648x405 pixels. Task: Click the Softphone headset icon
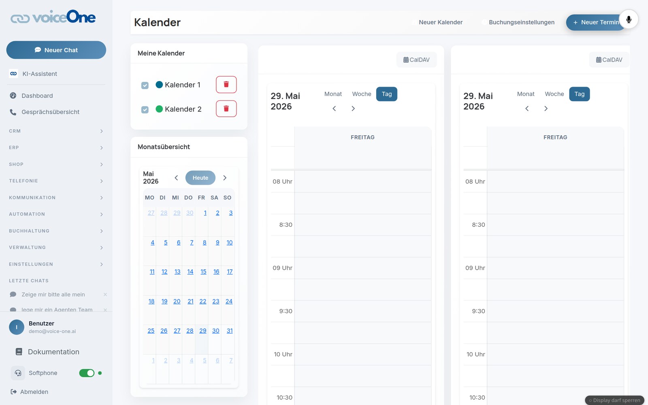[18, 373]
